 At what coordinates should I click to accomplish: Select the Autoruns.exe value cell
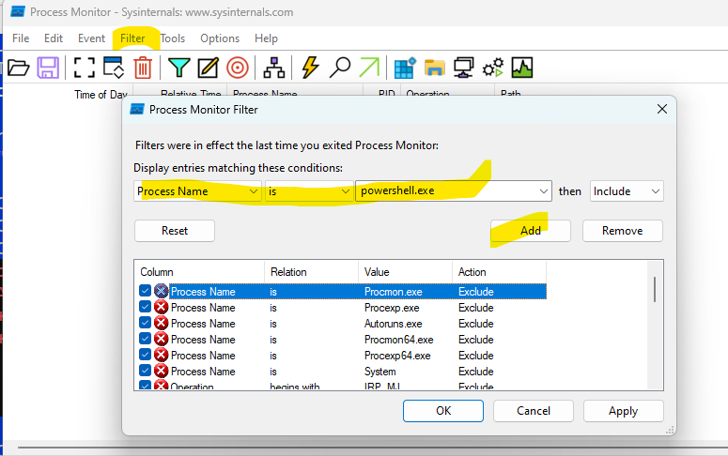point(394,324)
